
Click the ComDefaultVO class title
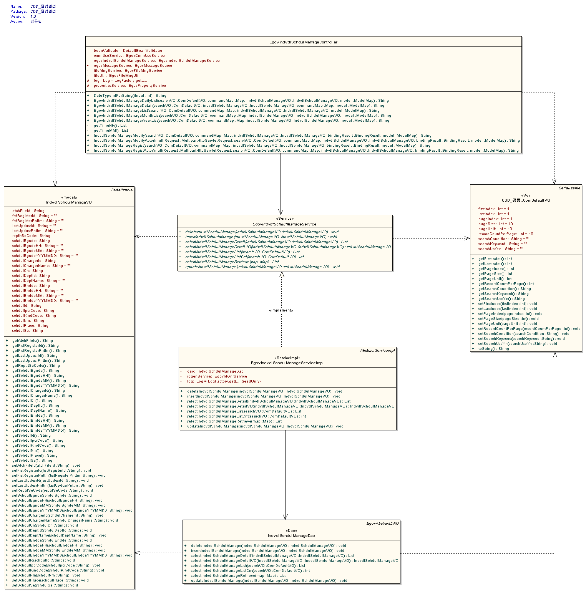pyautogui.click(x=526, y=200)
